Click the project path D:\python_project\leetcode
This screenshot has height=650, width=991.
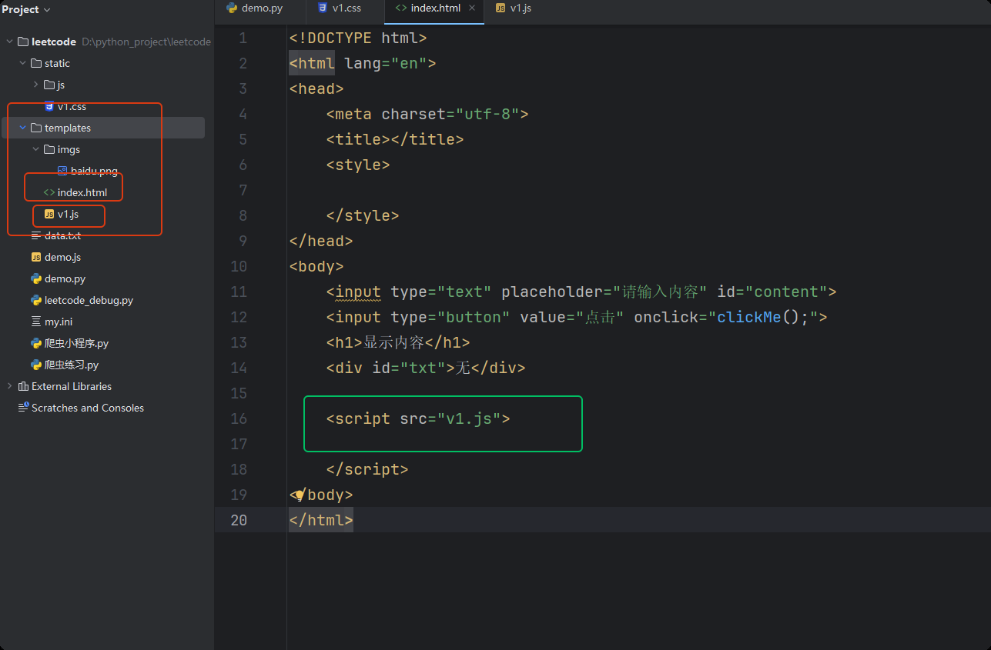point(146,42)
